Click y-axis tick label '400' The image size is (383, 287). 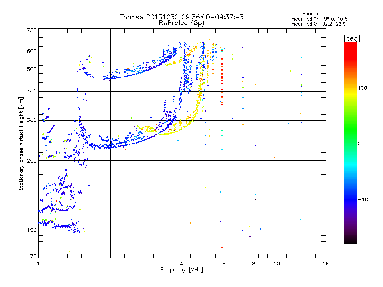pos(32,92)
